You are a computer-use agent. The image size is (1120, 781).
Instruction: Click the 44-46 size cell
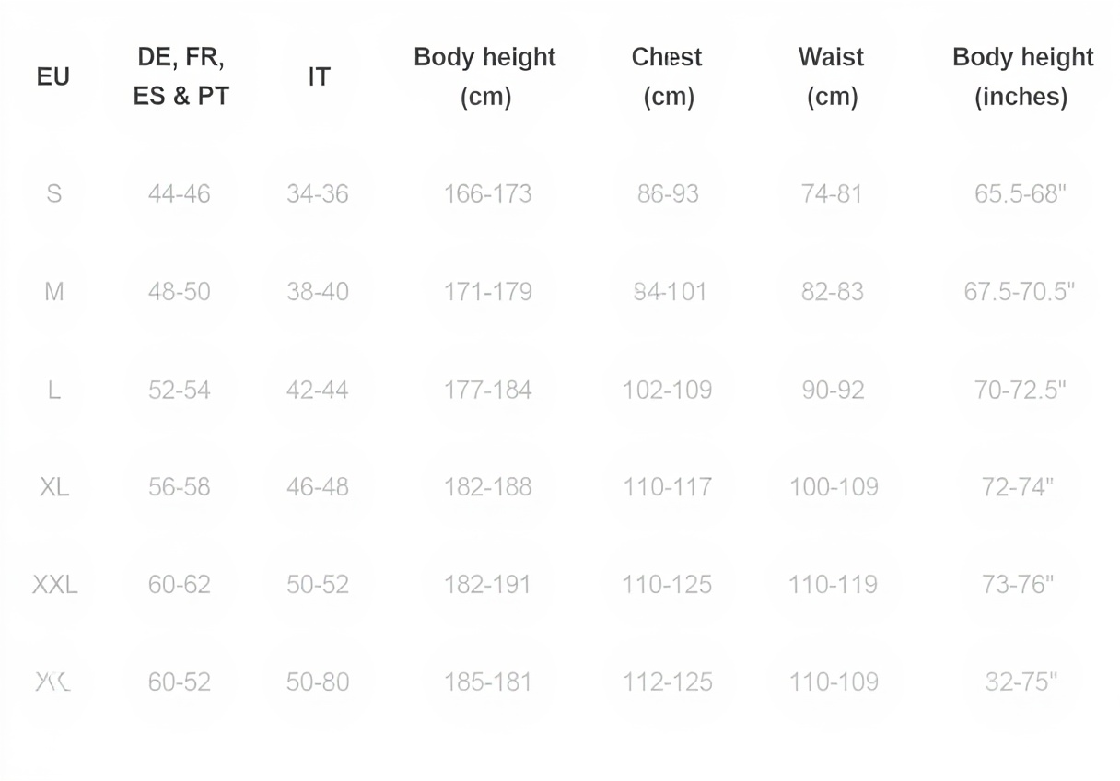[x=180, y=194]
